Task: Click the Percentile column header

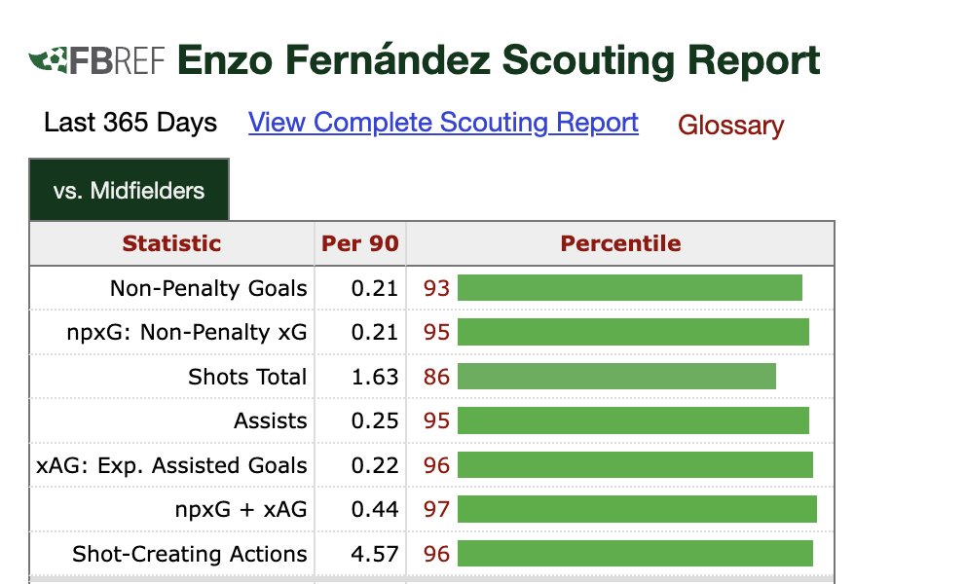Action: tap(620, 243)
